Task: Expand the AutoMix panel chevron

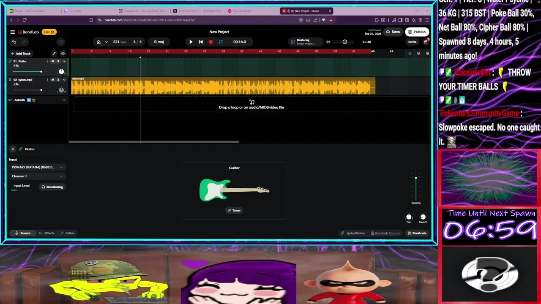Action: pos(64,100)
